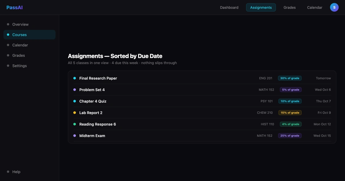Click the Tomorrow due date
Screen dimensions: 345x181
click(x=323, y=78)
